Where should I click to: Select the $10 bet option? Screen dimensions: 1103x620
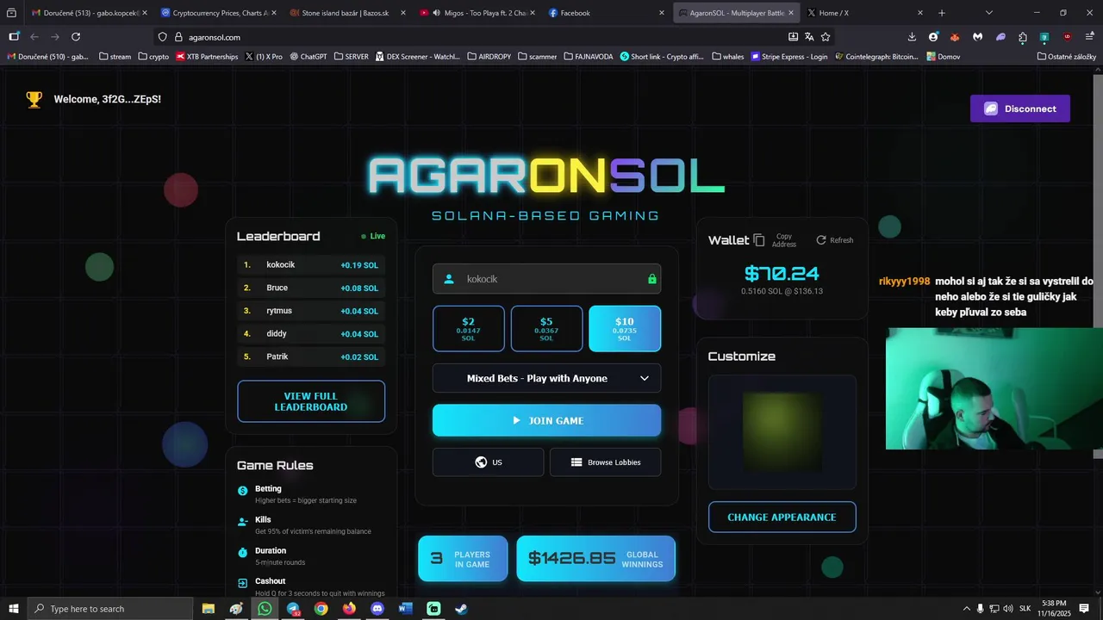click(625, 329)
